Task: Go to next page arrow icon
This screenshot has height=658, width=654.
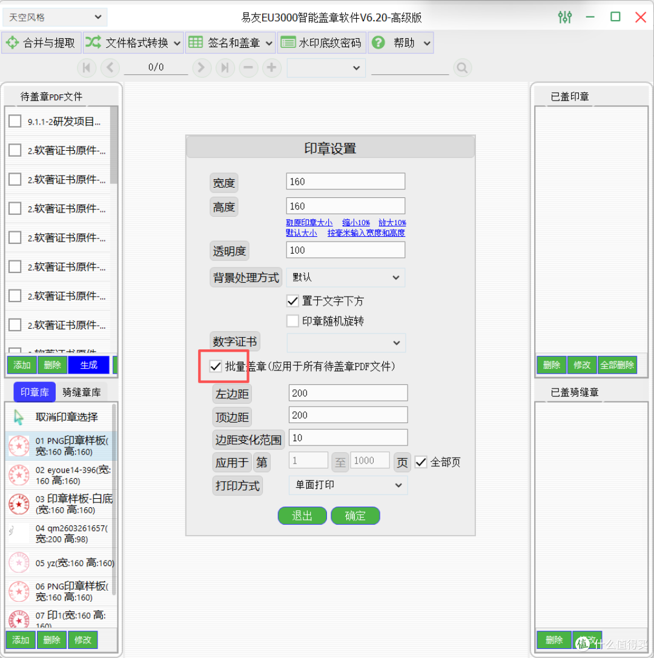Action: point(201,68)
